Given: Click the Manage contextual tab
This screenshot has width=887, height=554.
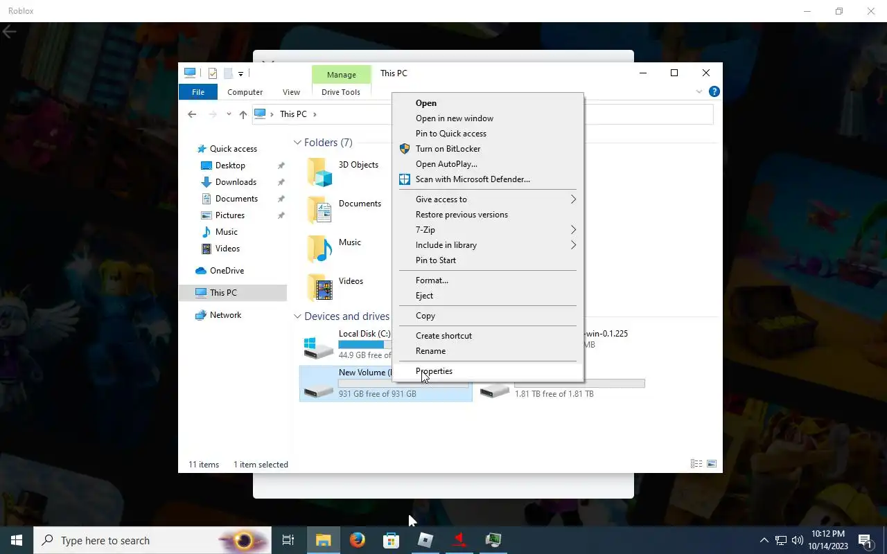Looking at the screenshot, I should [342, 75].
